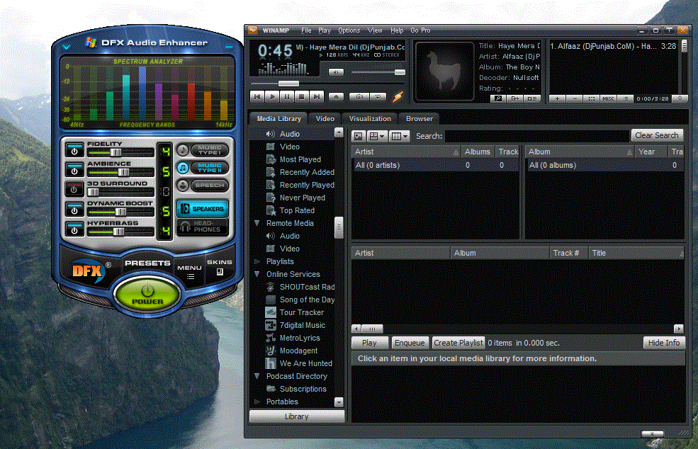
Task: Open MetroLyrics online service
Action: pos(300,339)
